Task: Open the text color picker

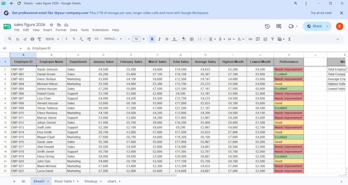Action: [x=175, y=39]
